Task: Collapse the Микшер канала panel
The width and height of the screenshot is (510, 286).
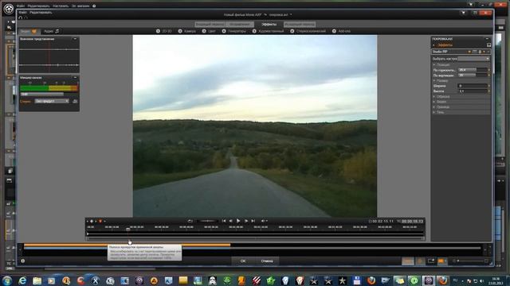Action: click(x=75, y=78)
